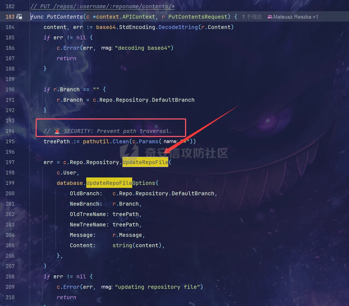Click the author icon beside Mateusz Reszka
349x306 pixels.
coord(270,17)
